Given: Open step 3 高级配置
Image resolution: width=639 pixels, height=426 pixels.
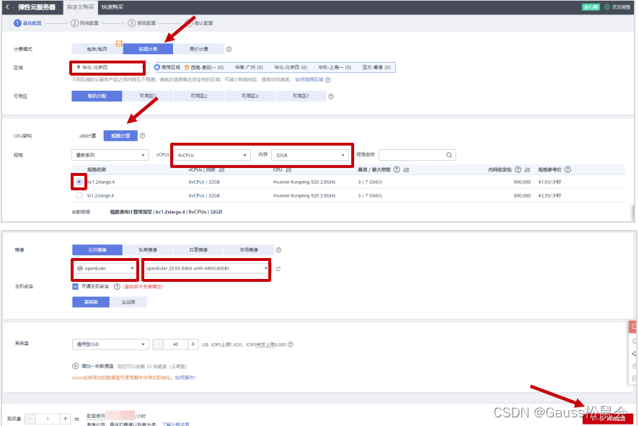Looking at the screenshot, I should click(x=142, y=23).
